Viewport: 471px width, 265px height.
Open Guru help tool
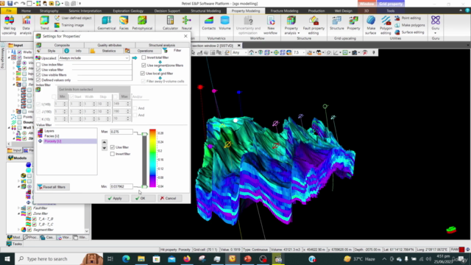point(436,23)
